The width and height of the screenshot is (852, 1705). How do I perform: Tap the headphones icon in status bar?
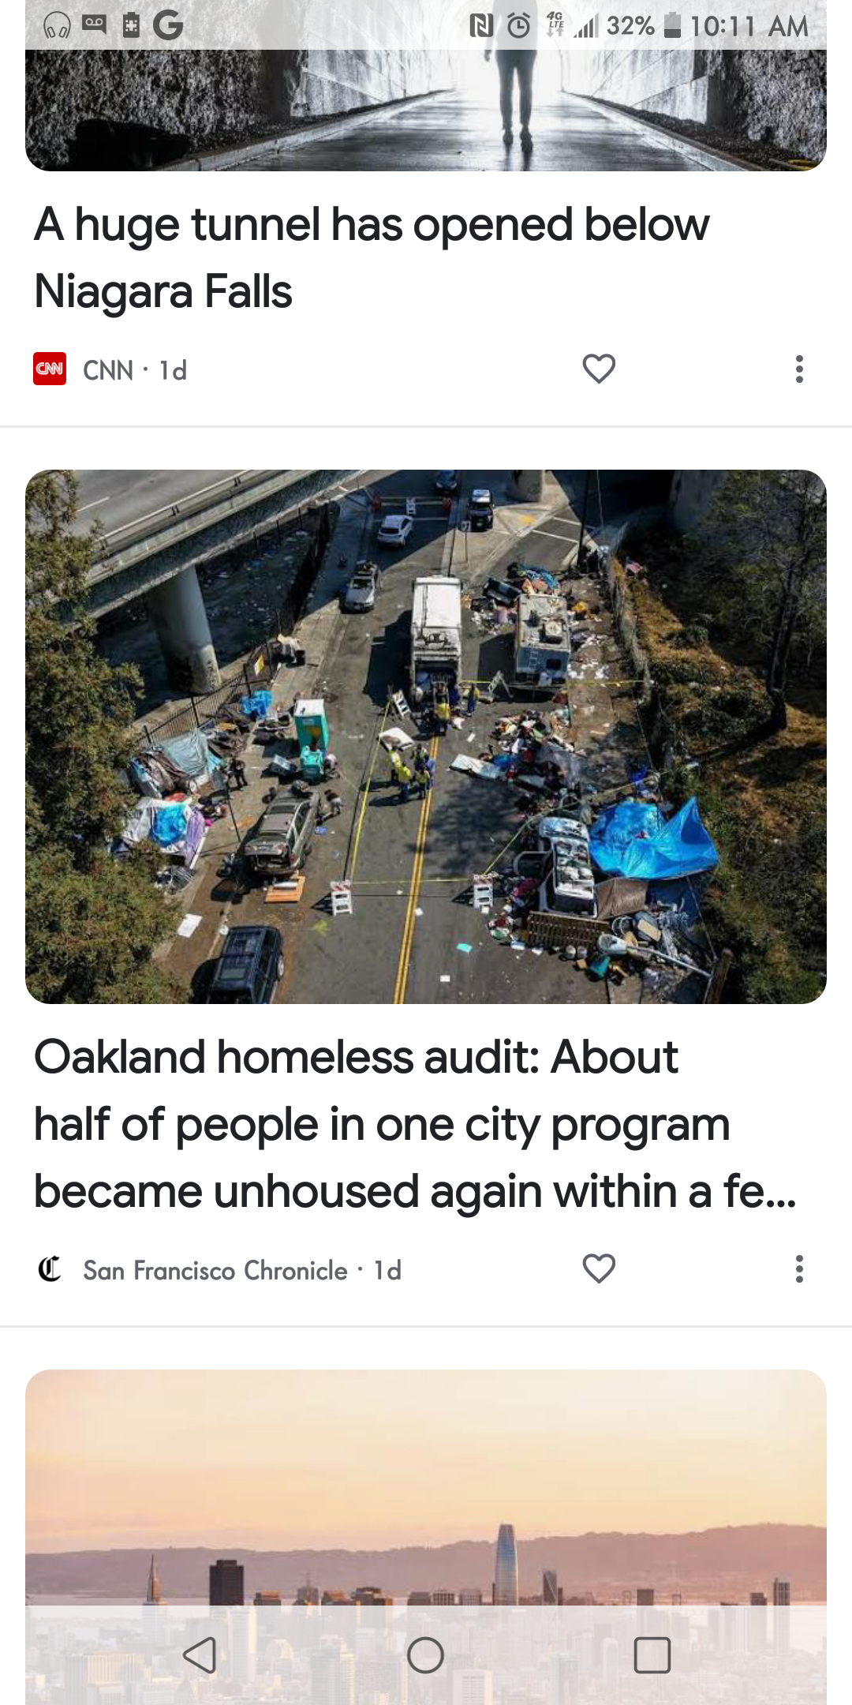57,26
